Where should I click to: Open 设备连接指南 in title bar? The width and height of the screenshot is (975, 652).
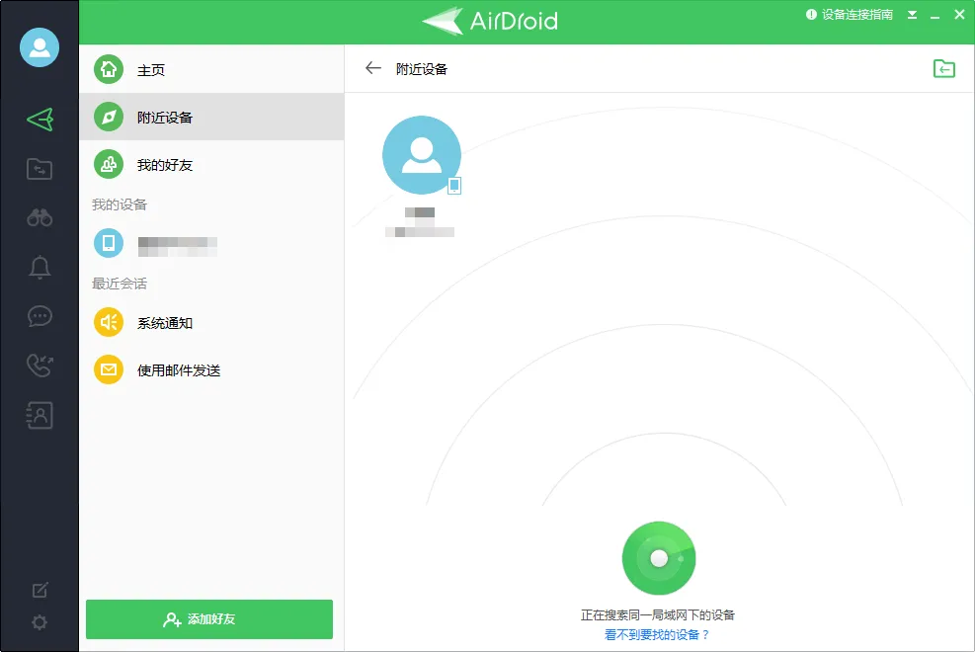[x=856, y=14]
